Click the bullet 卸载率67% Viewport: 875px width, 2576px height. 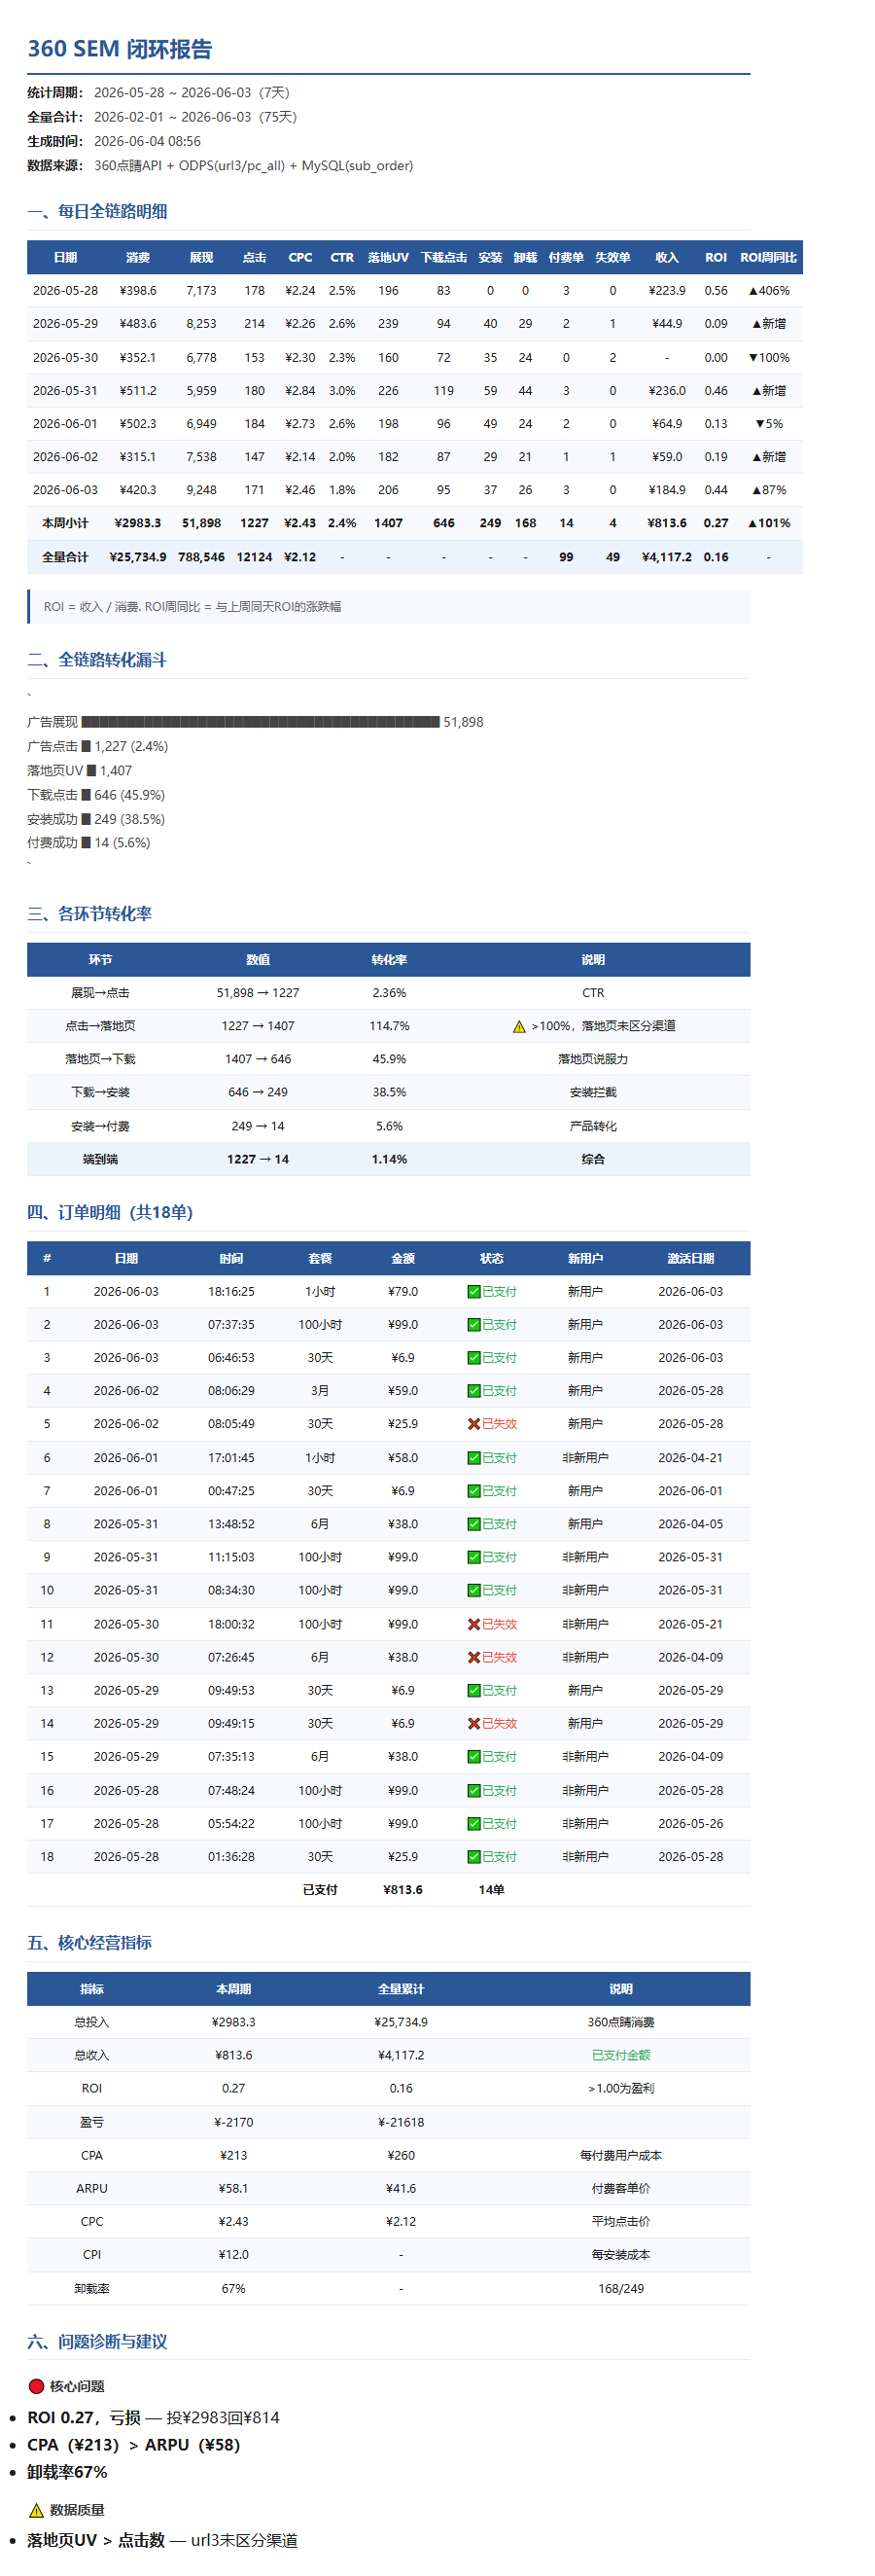pos(67,2471)
